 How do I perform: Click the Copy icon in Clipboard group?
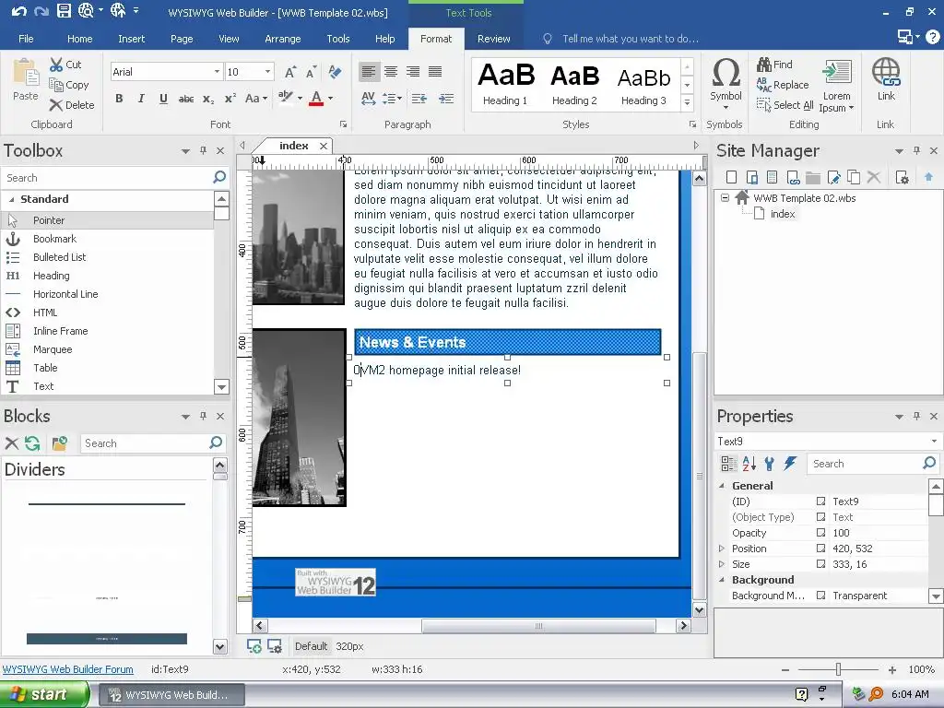tap(56, 85)
